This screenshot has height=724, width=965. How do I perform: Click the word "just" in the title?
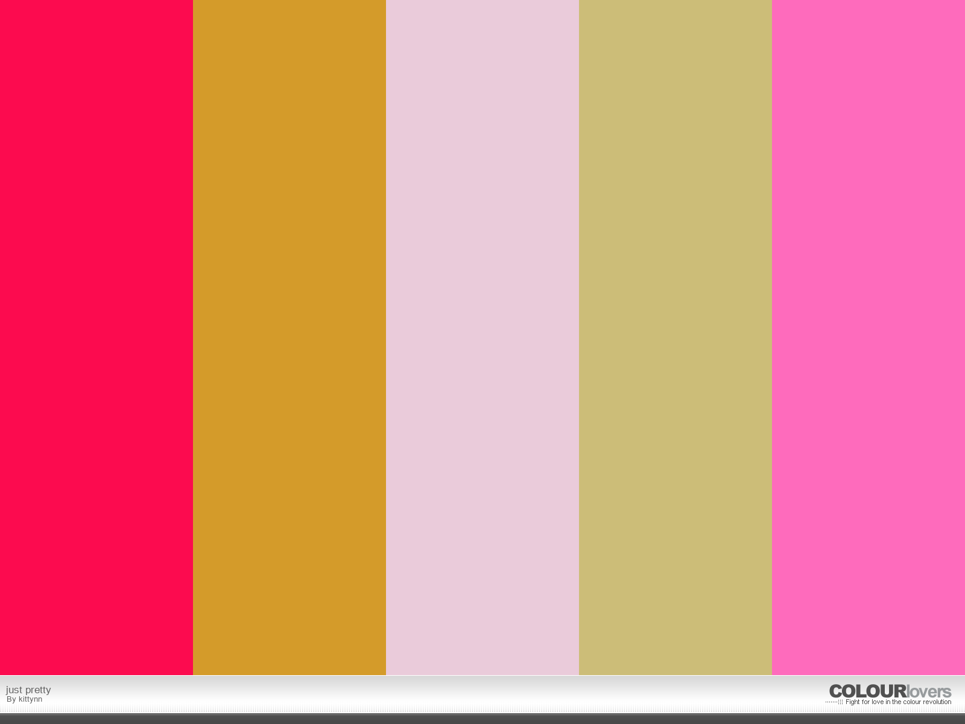click(x=14, y=690)
